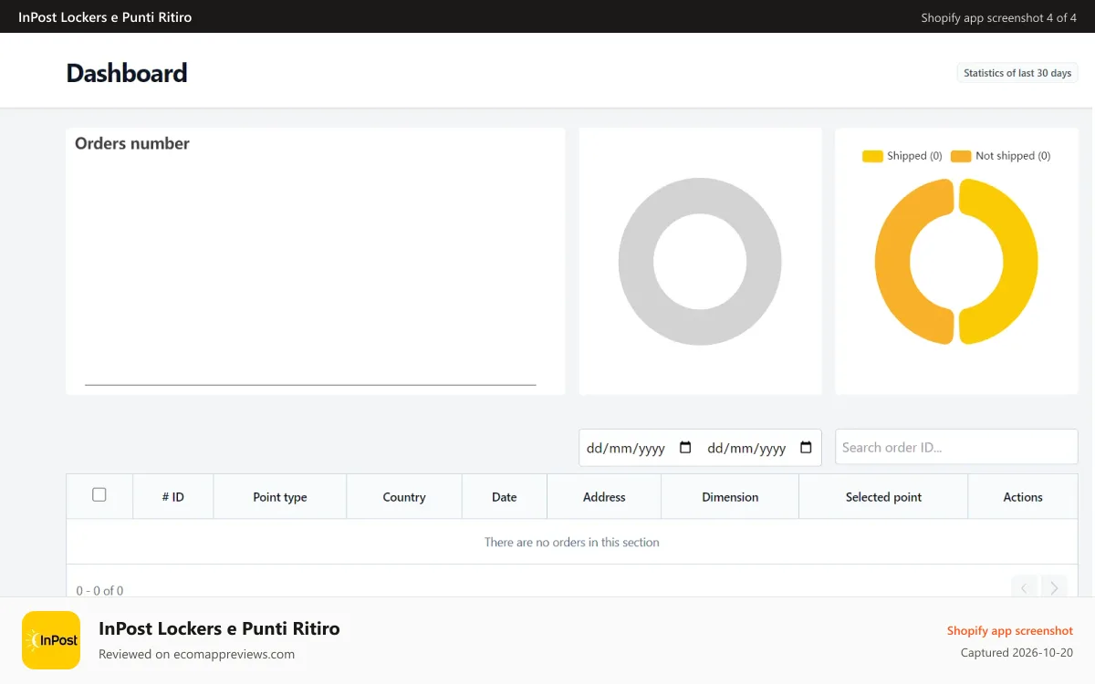Click the gray donut chart
Screen dimensions: 1095x684
(x=700, y=261)
